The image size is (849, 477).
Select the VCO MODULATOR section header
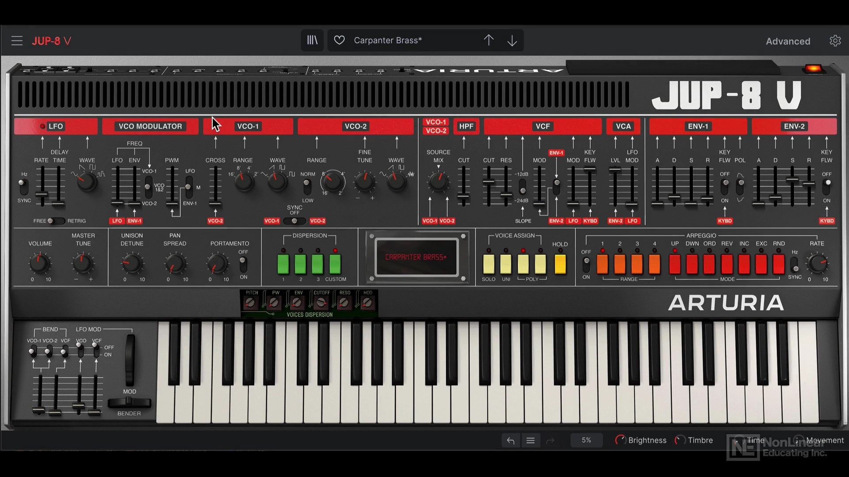[x=150, y=126]
